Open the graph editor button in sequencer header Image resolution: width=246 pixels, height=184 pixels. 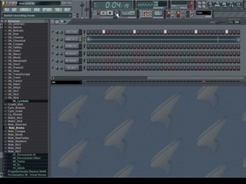(x=231, y=22)
